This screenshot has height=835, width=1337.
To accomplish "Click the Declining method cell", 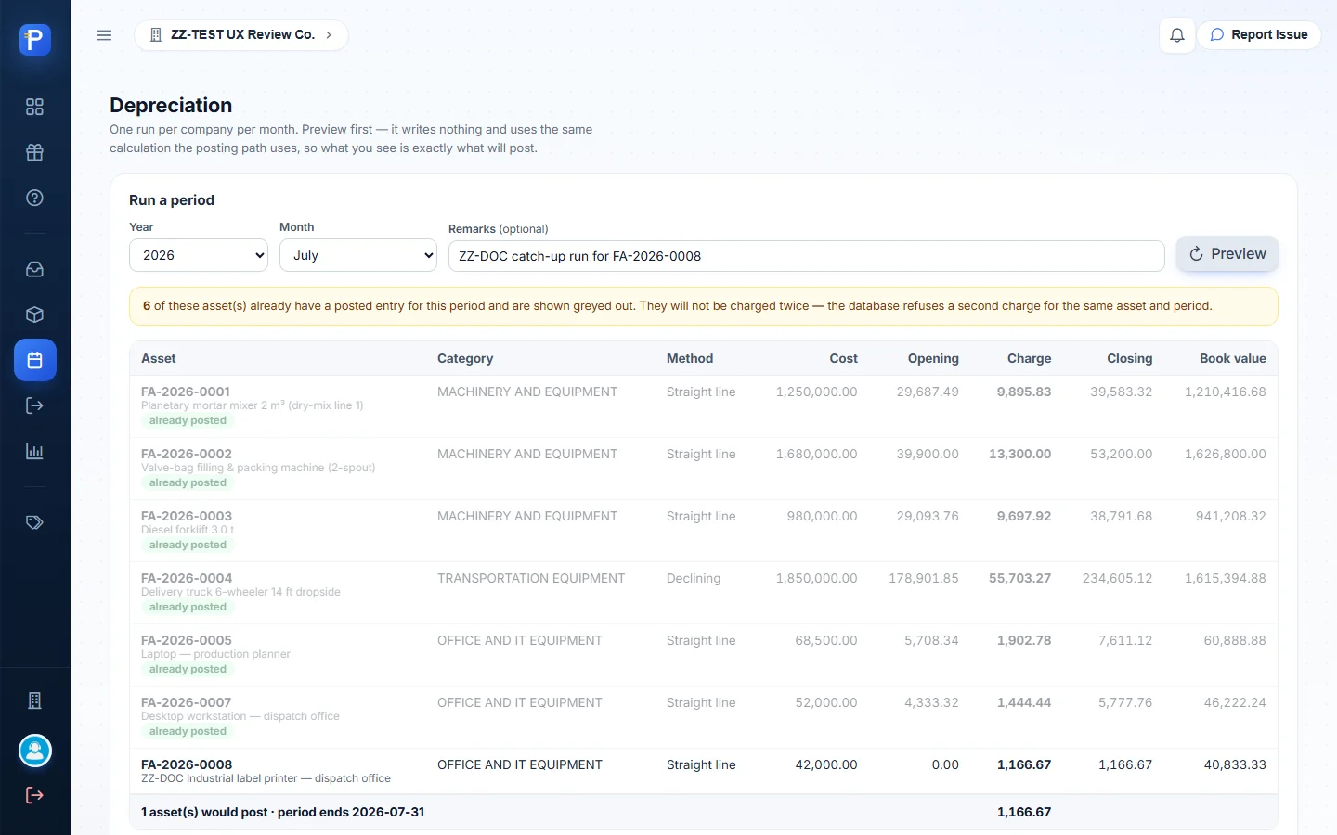I will pos(694,578).
